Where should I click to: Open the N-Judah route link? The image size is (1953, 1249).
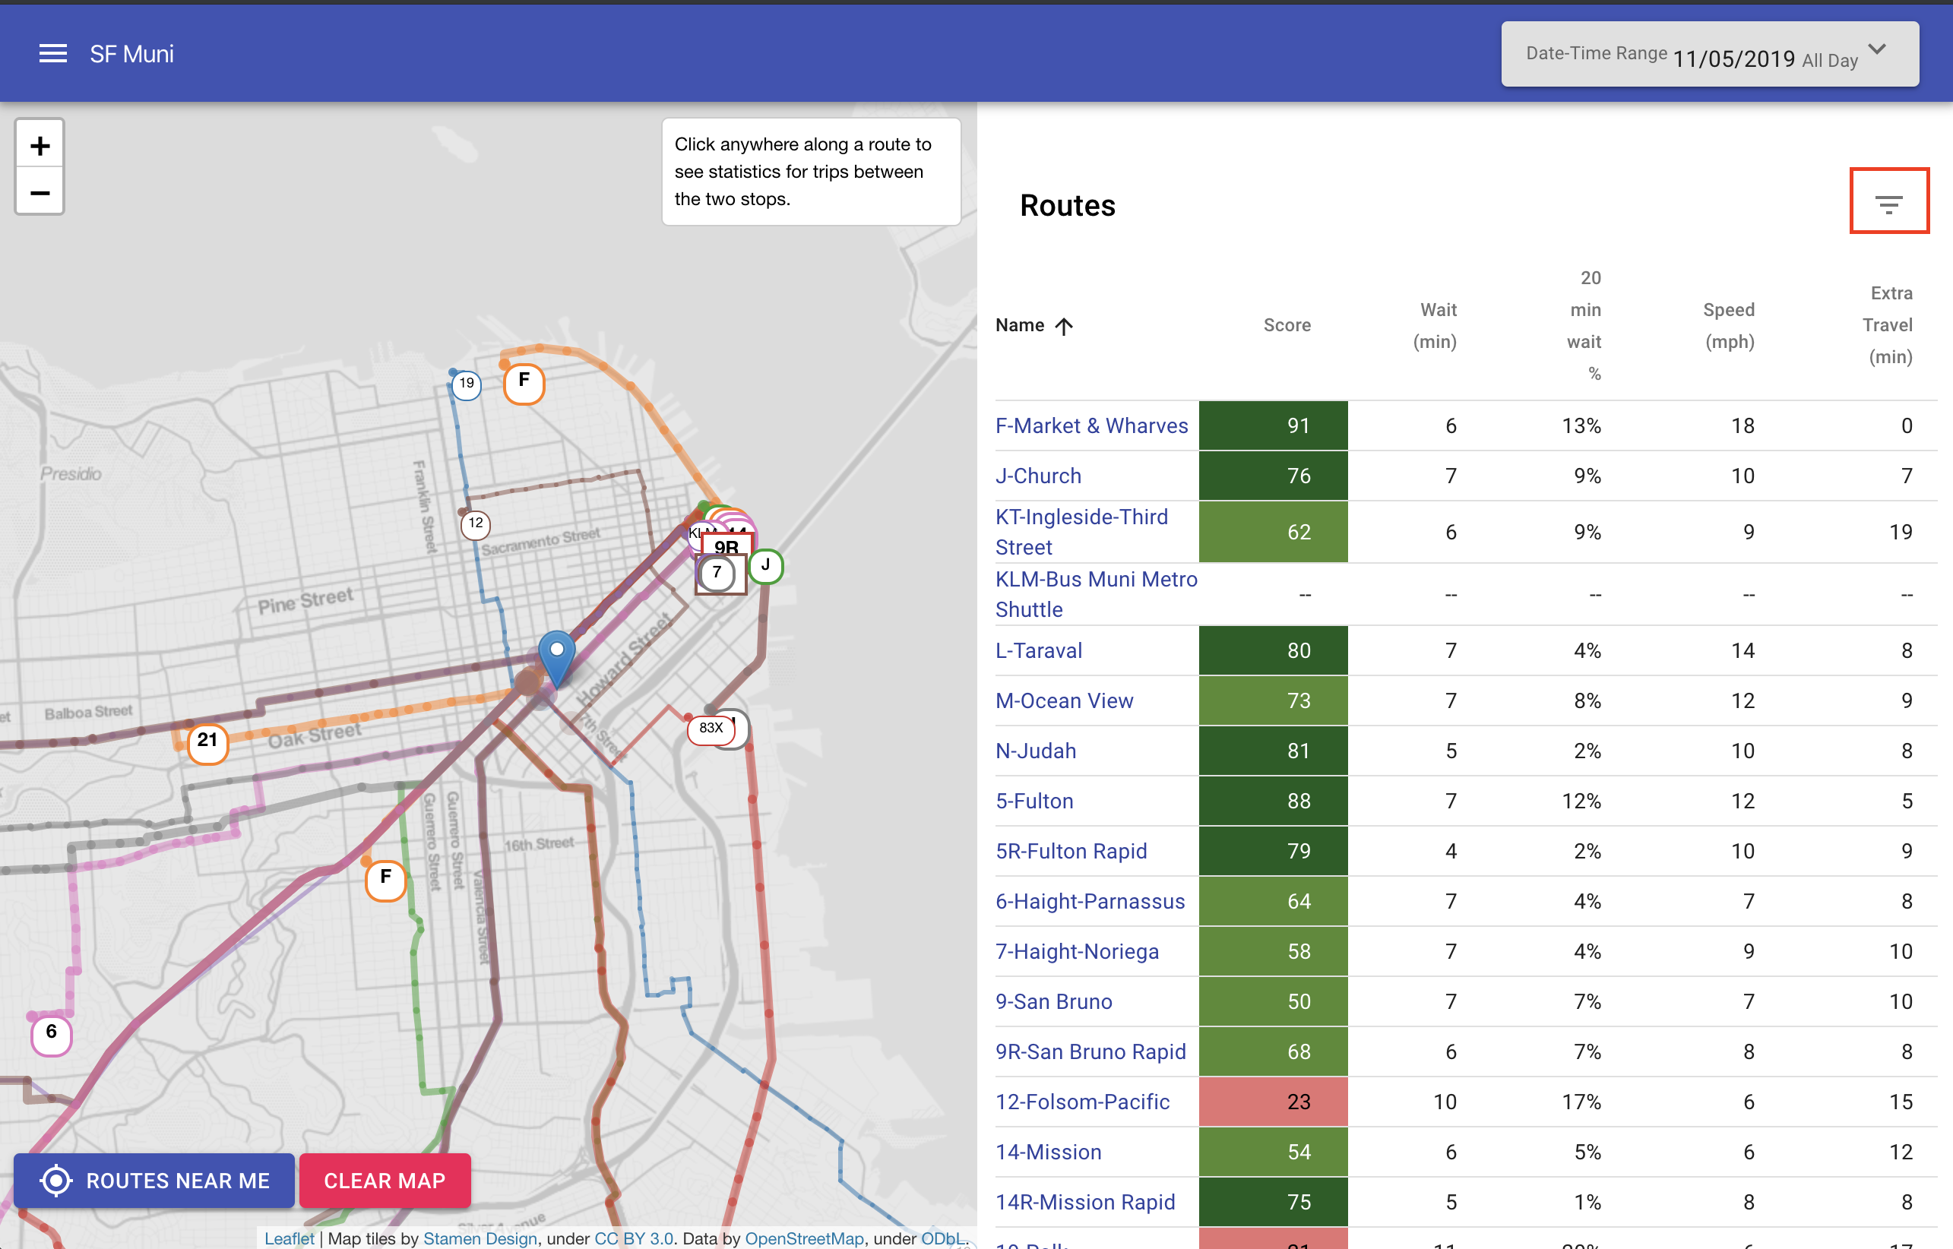tap(1035, 751)
